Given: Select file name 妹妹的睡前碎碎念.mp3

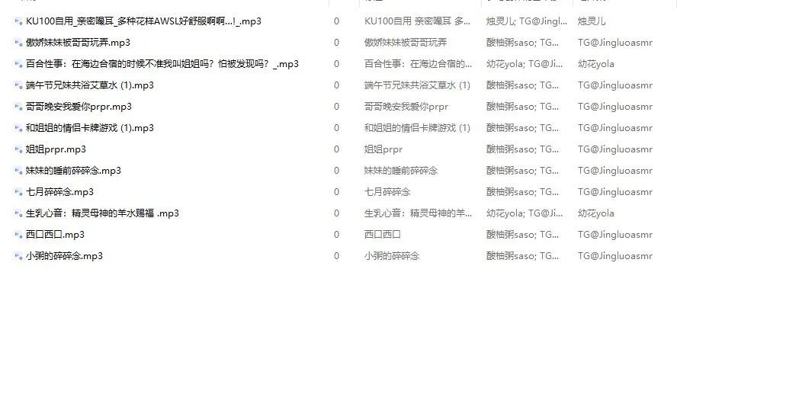Looking at the screenshot, I should (73, 171).
